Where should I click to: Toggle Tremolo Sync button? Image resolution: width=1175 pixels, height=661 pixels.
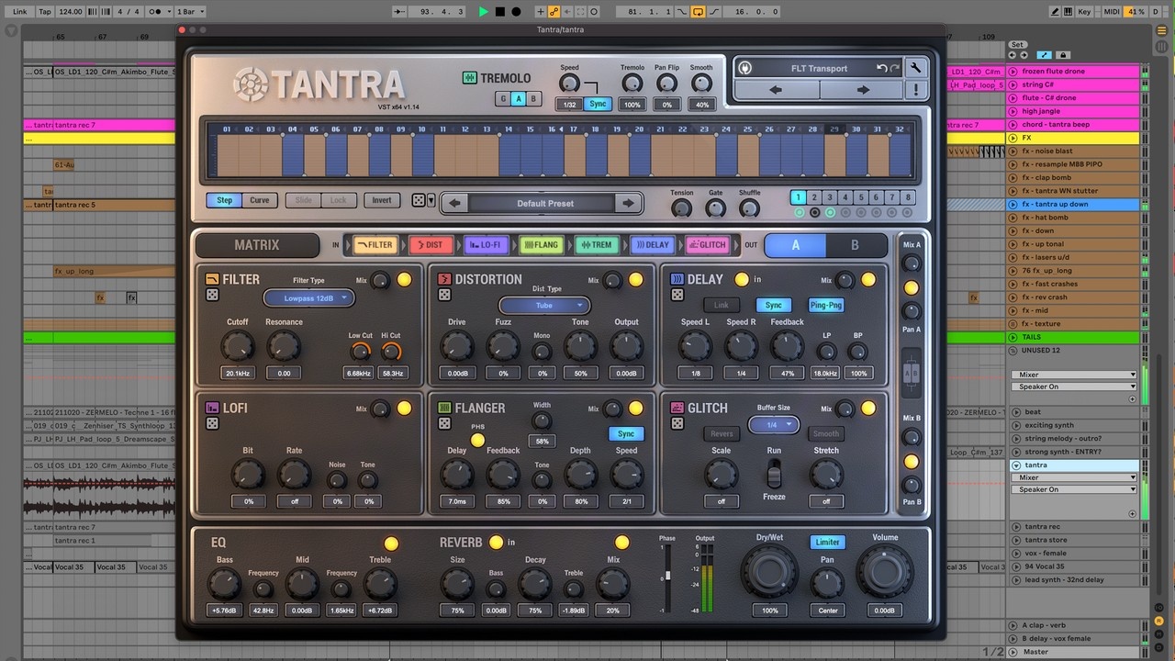click(598, 105)
